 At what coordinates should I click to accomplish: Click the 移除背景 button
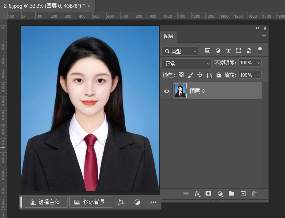[90, 202]
